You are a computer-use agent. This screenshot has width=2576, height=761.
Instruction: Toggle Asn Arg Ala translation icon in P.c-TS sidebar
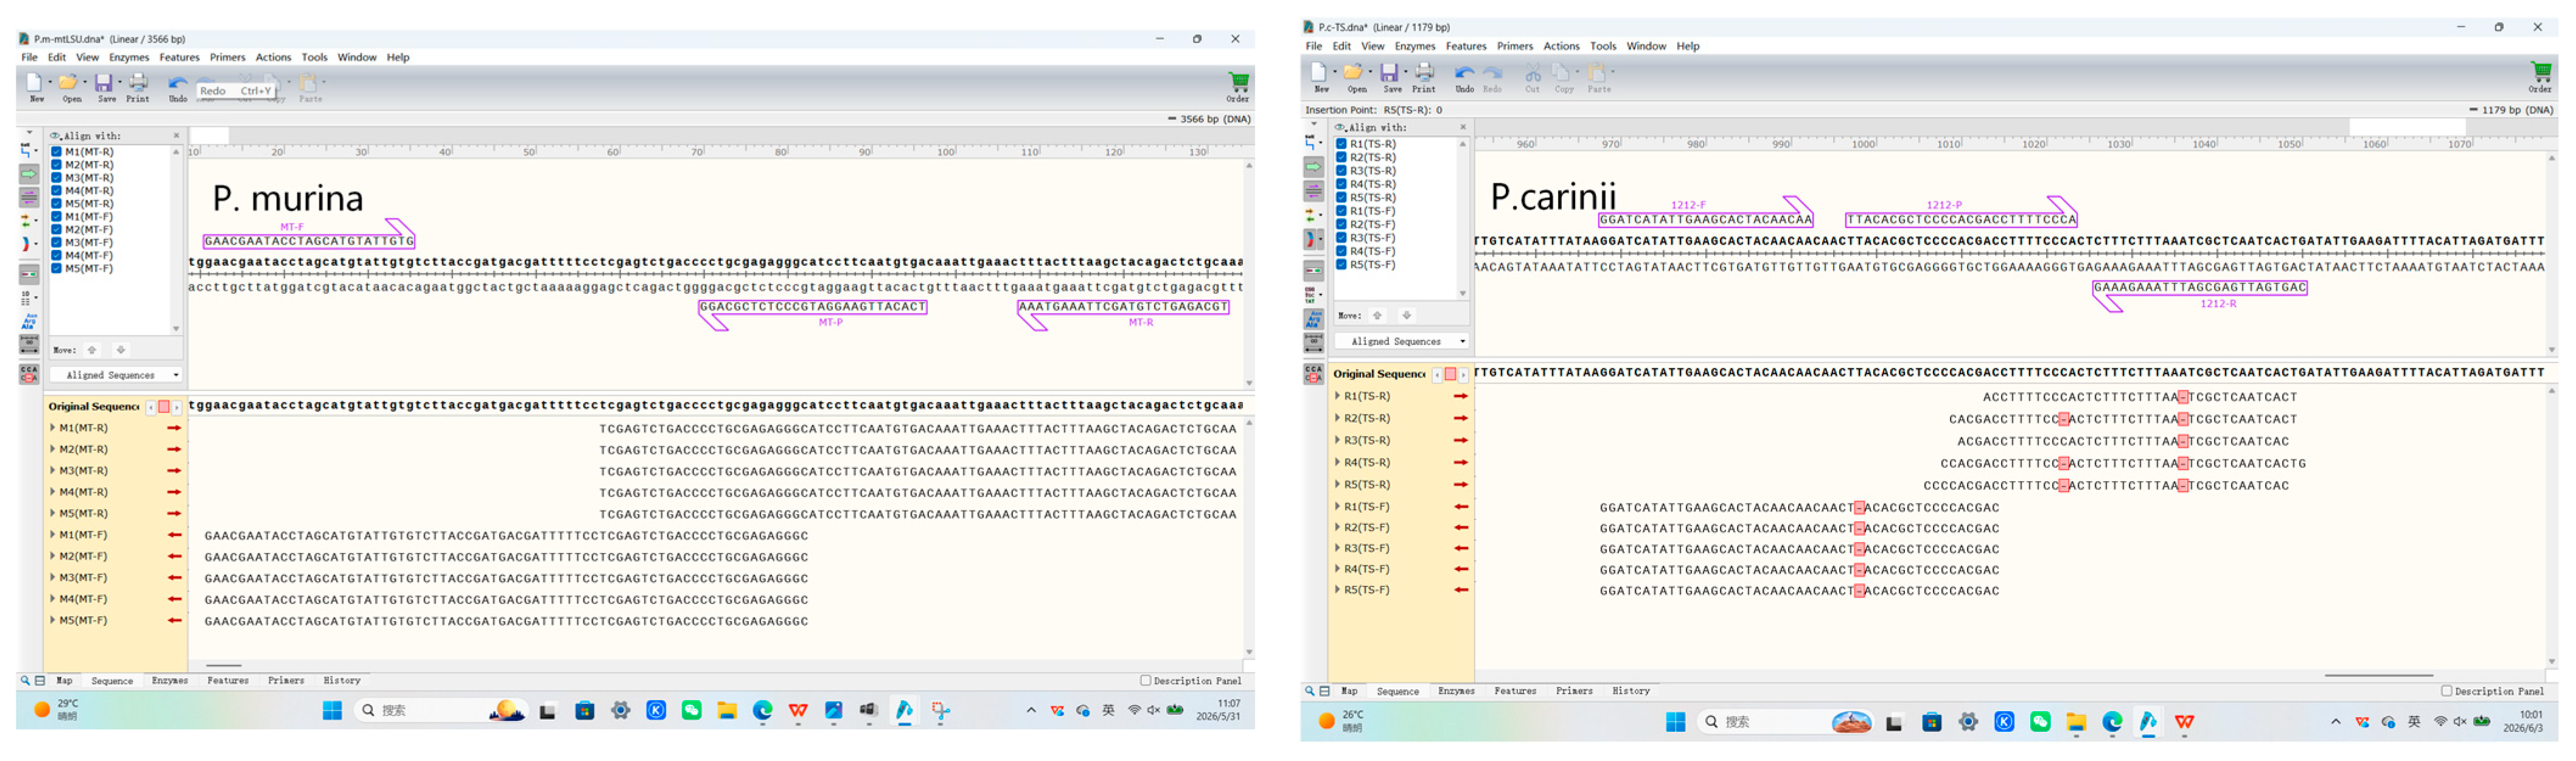click(x=1313, y=319)
